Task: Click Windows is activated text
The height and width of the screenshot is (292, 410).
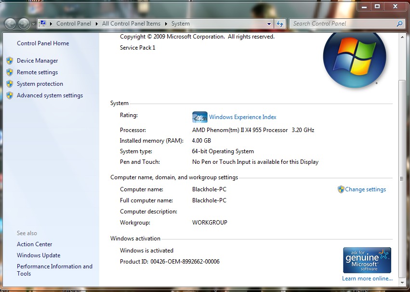Action: 146,251
